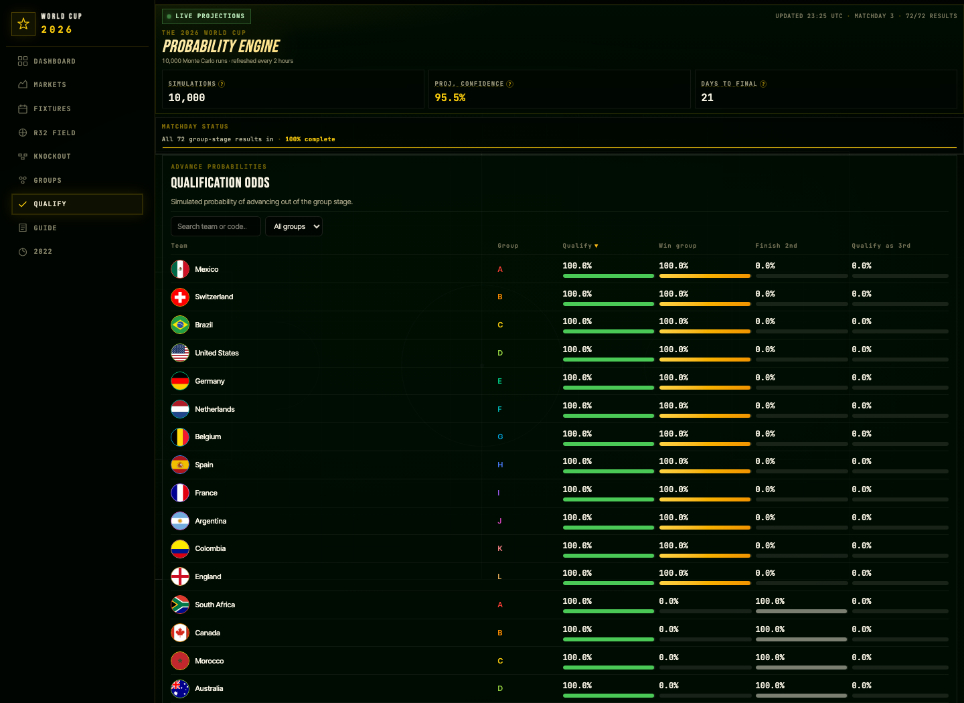Click the Morocco team name

click(x=210, y=661)
